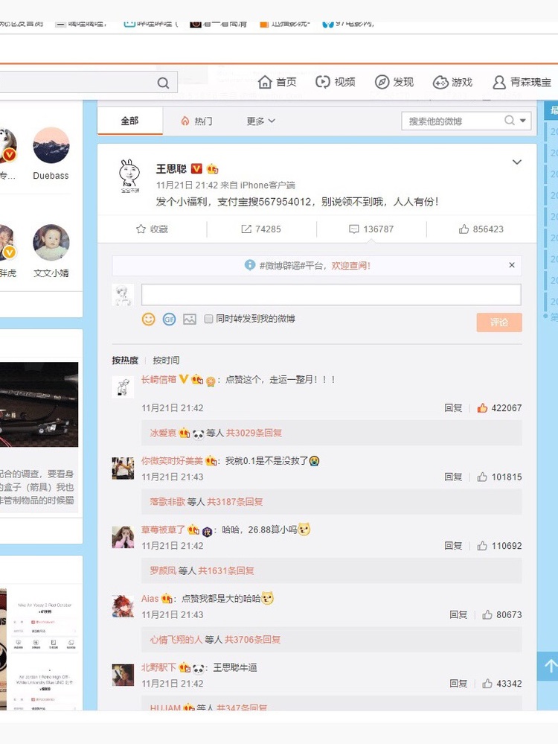Click 王思聪 rabbit avatar
Screen dimensions: 558x744
coord(129,176)
